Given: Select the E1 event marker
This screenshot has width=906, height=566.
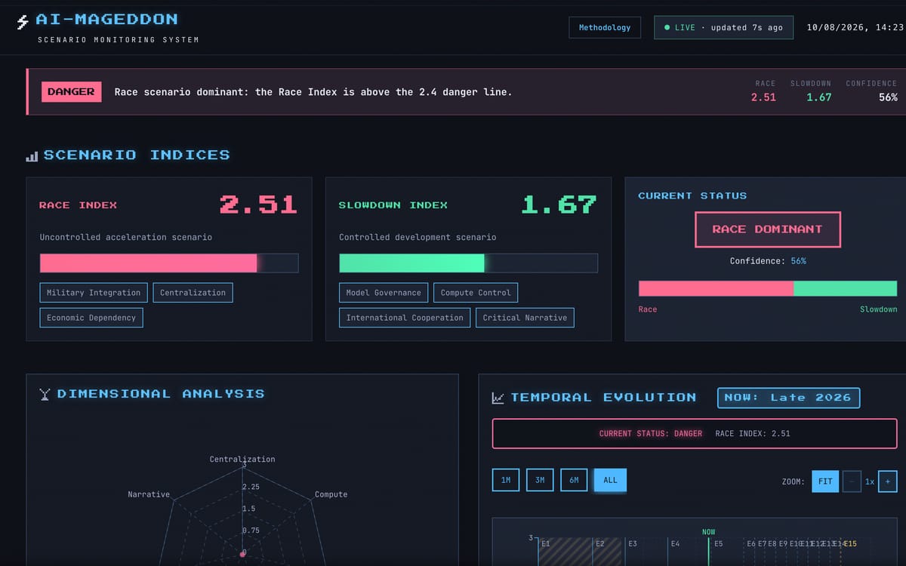Looking at the screenshot, I should 546,543.
